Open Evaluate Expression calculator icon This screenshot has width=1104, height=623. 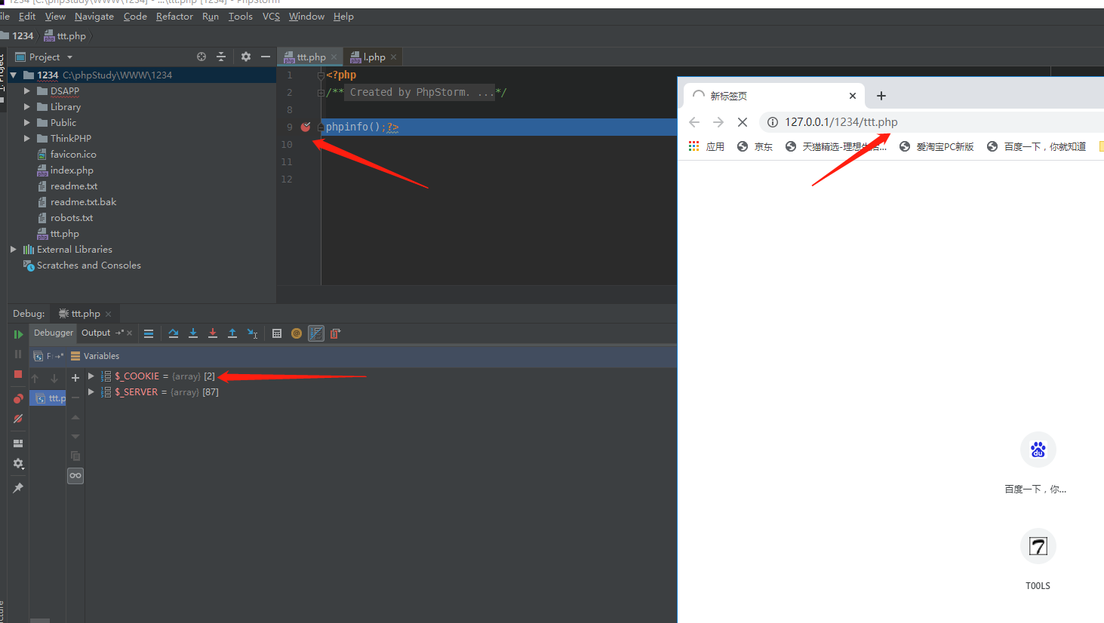point(277,333)
